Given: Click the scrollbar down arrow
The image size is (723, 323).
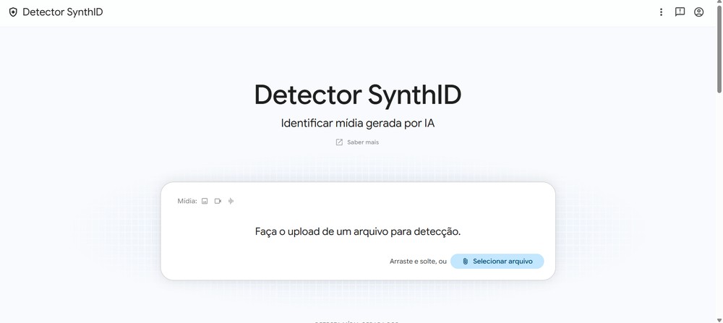Looking at the screenshot, I should click(719, 320).
